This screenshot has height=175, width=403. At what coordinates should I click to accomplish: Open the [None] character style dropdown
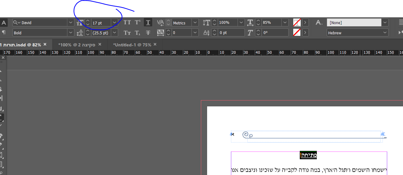[x=385, y=23]
